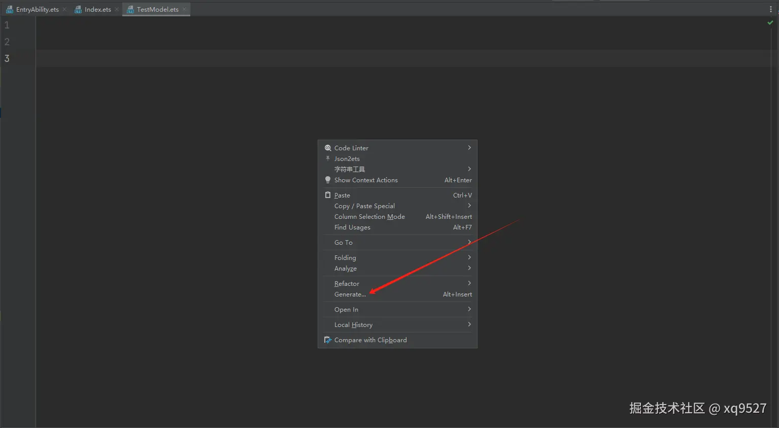The height and width of the screenshot is (428, 779).
Task: Click line number 1 in the gutter
Action: (x=7, y=25)
